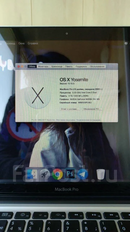Open the Лицензионное соглашение link
This screenshot has width=130, height=232.
pos(88,120)
